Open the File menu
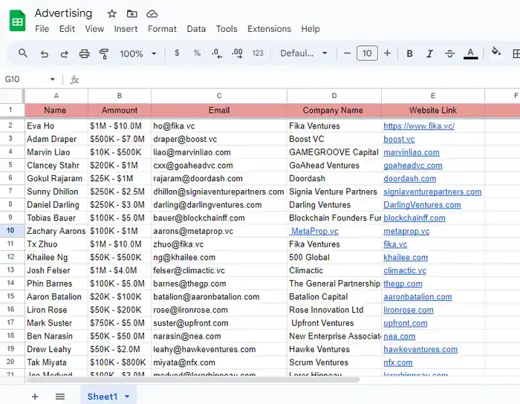Viewport: 520px width, 404px height. click(42, 29)
